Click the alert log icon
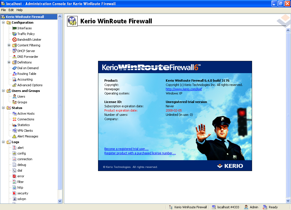The image size is (291, 210). pos(14,148)
